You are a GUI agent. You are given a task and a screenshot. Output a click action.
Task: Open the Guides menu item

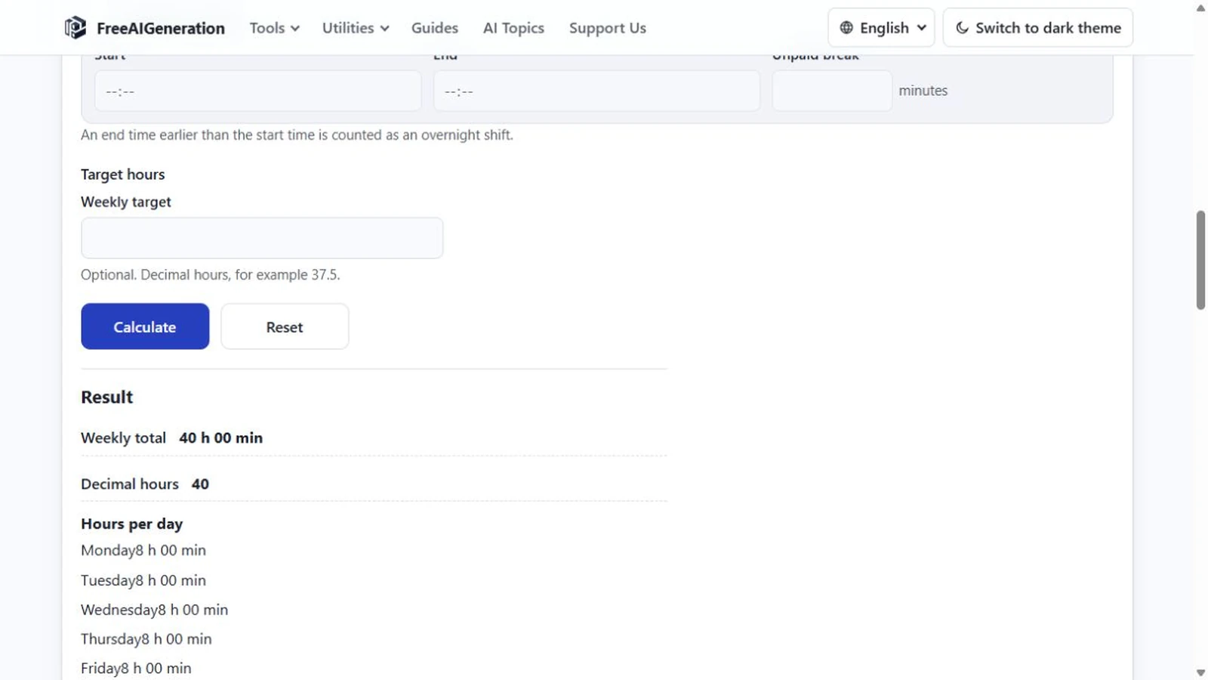(434, 28)
